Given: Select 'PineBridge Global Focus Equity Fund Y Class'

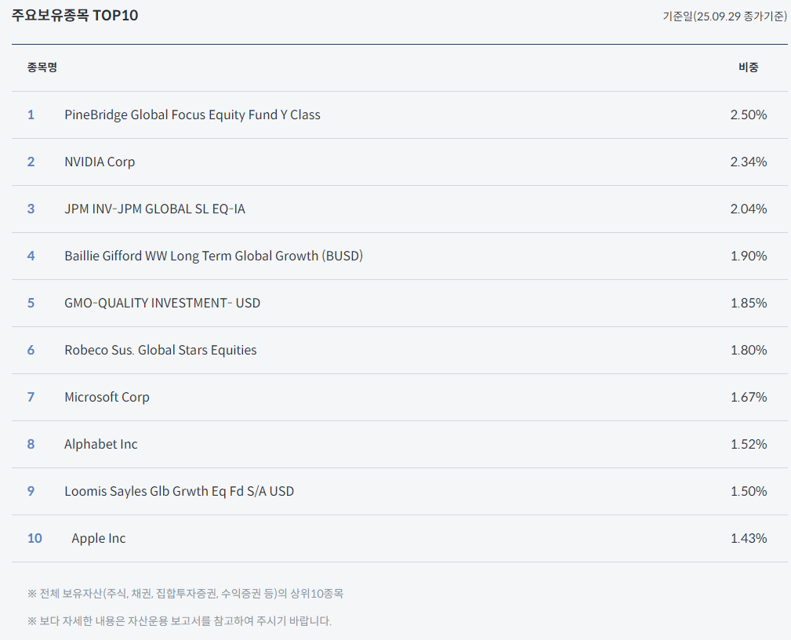Looking at the screenshot, I should [192, 115].
